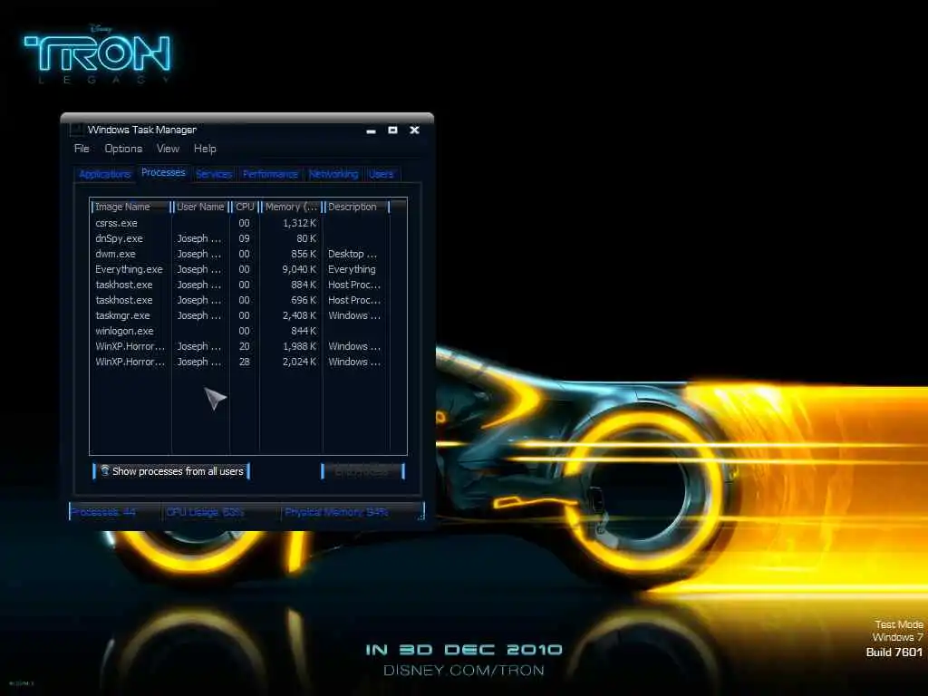Click the CPU value 28
The image size is (928, 696).
click(x=244, y=362)
